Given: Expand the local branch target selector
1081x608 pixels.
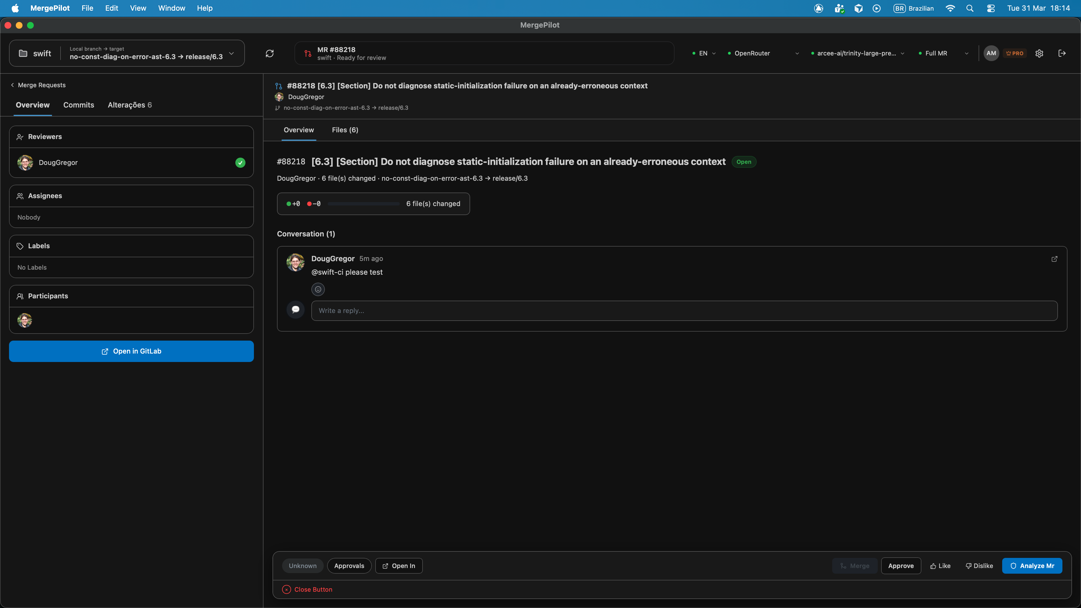Looking at the screenshot, I should (232, 54).
